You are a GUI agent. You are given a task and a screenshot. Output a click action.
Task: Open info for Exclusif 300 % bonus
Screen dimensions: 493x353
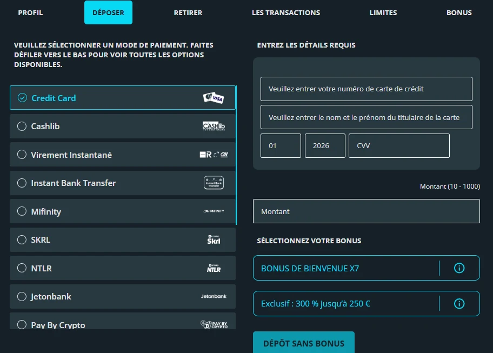click(459, 304)
